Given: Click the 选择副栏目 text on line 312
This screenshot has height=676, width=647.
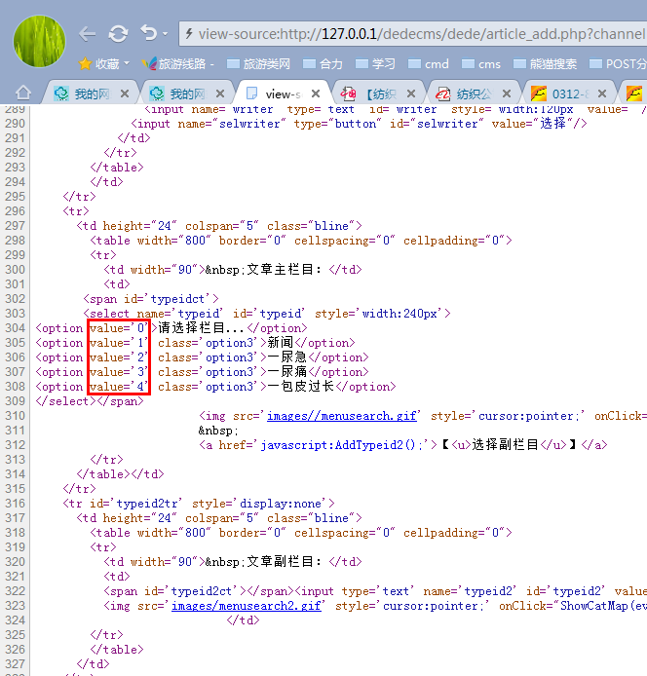Looking at the screenshot, I should (x=505, y=445).
